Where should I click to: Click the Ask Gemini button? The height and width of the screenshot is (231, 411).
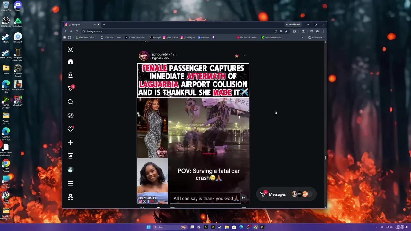pos(293,24)
